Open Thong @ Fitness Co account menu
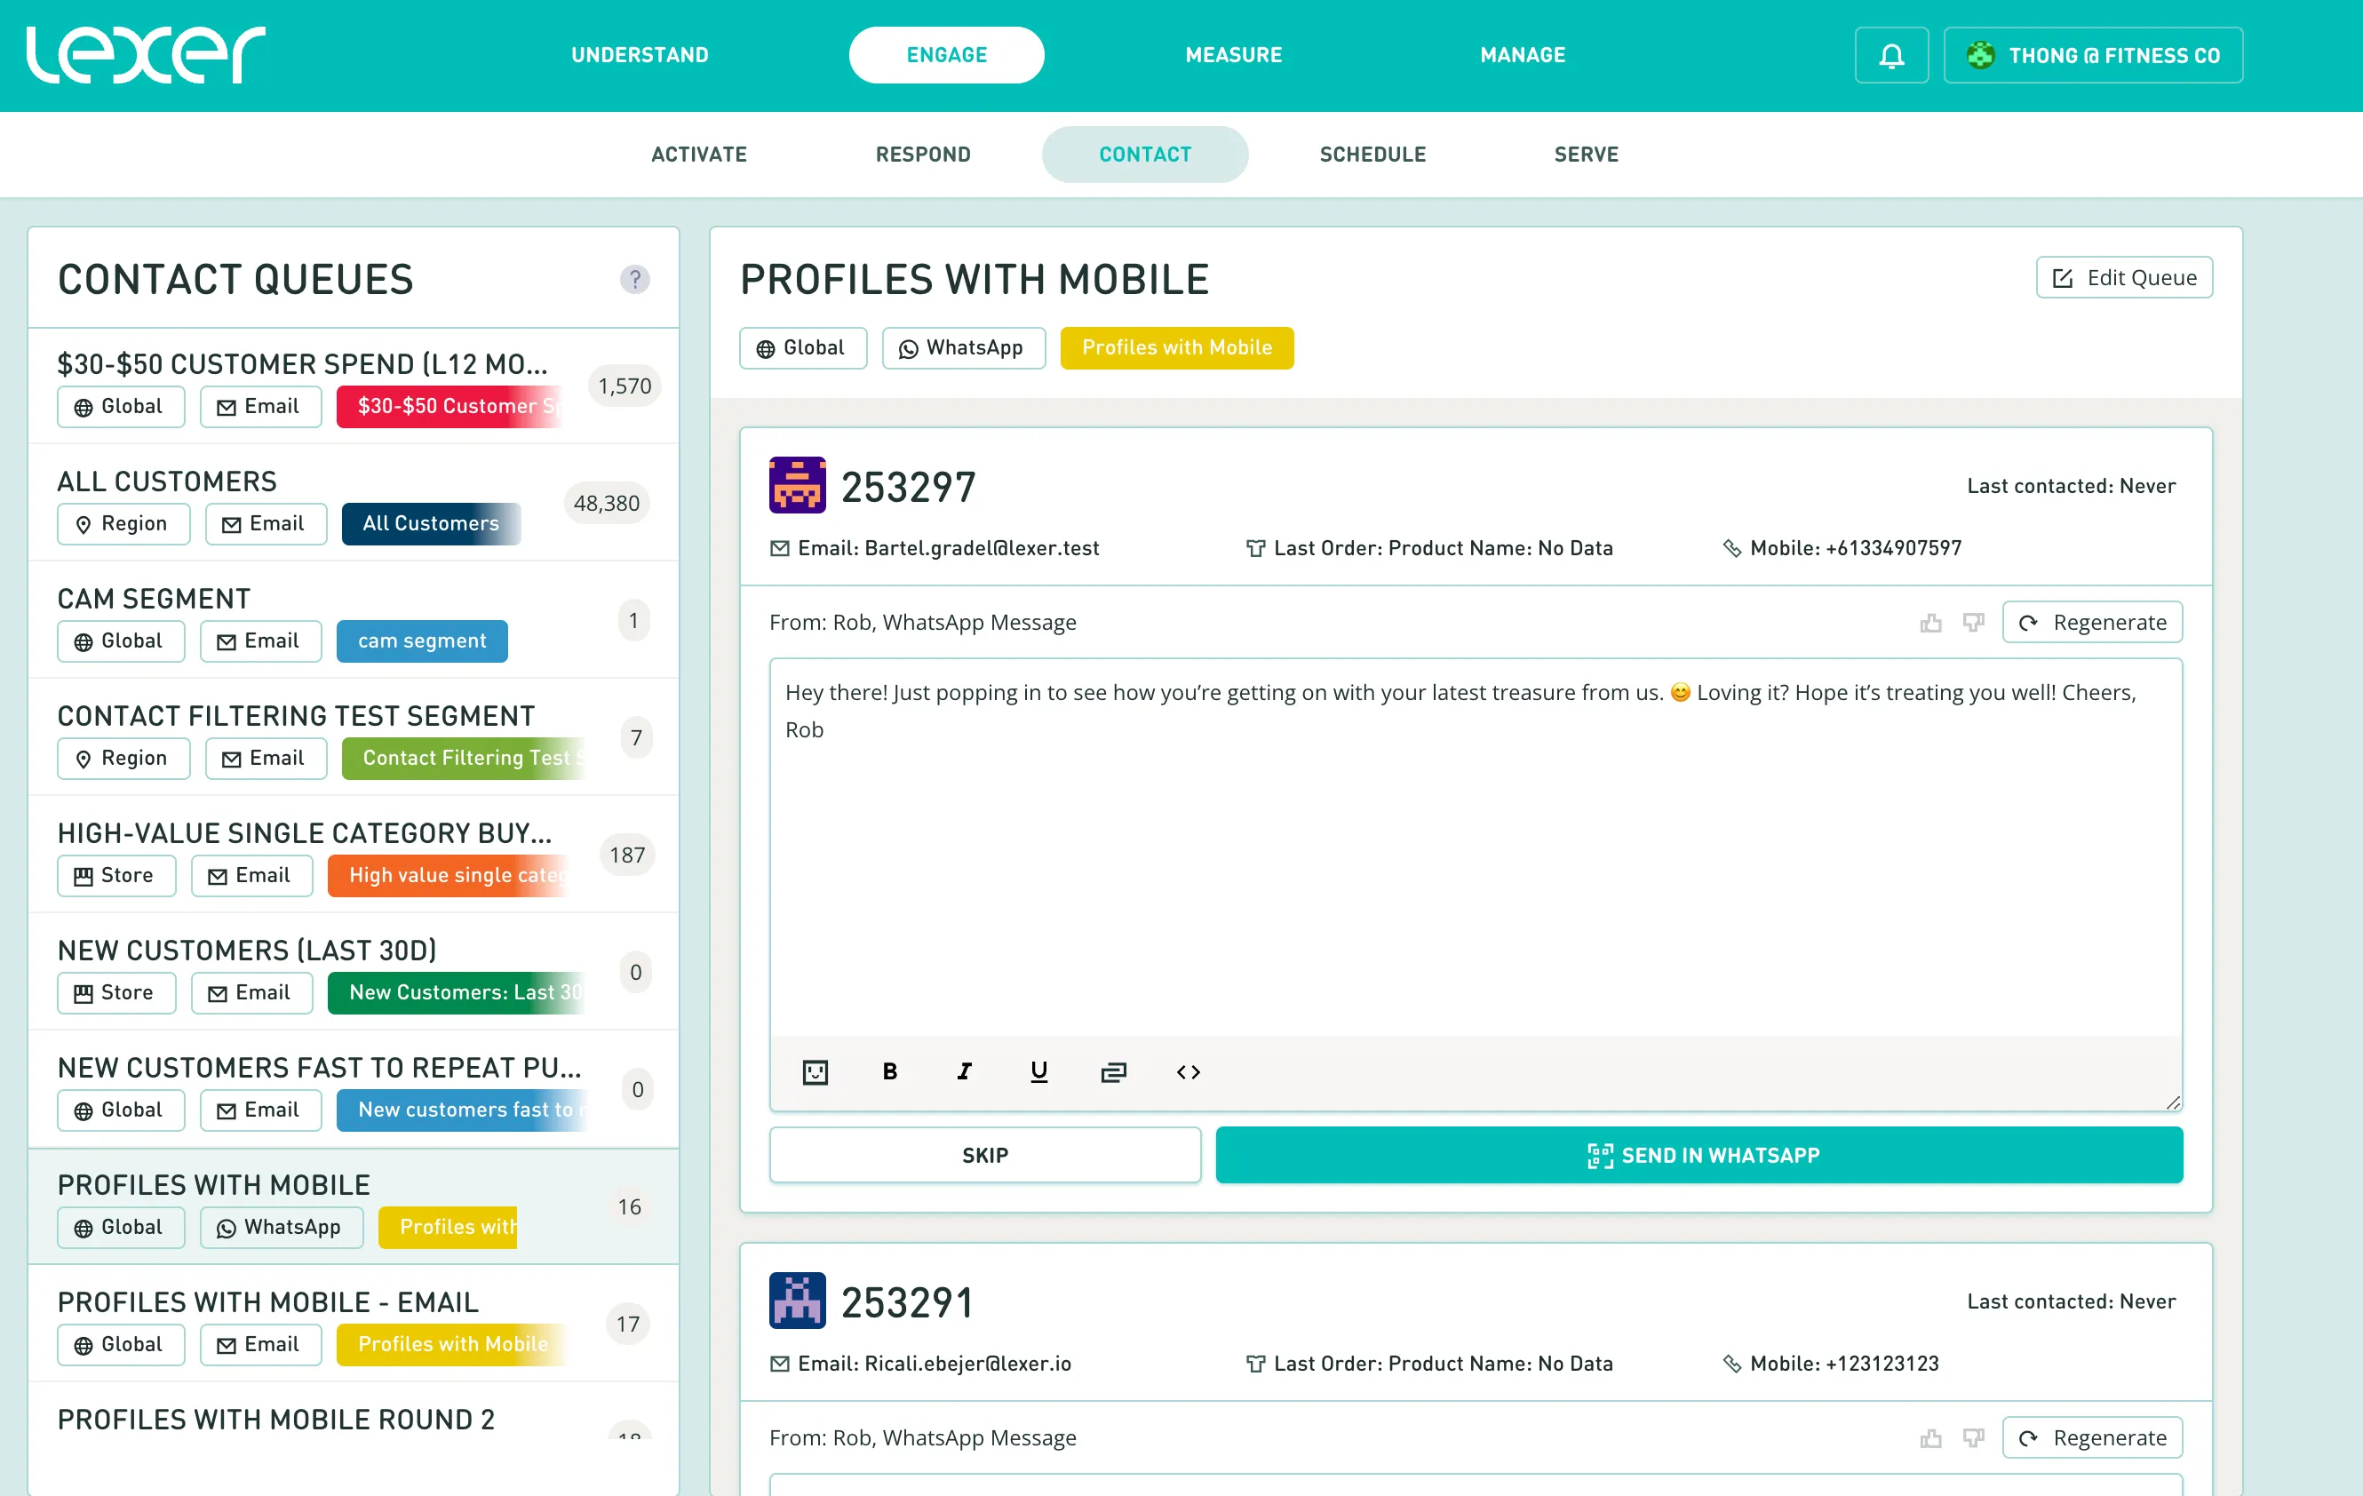This screenshot has width=2363, height=1496. click(2092, 56)
